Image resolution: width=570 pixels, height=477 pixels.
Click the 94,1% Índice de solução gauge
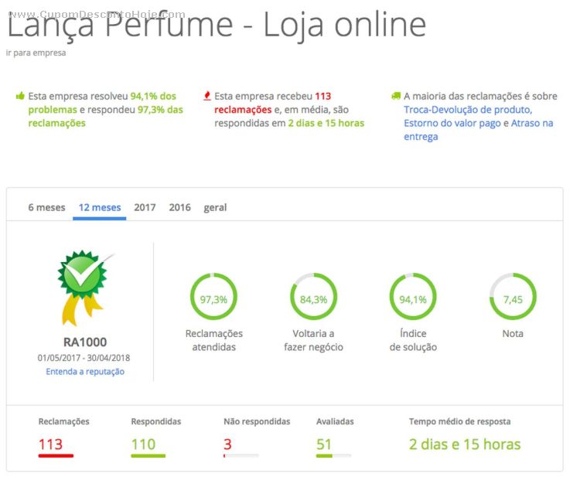tap(413, 296)
